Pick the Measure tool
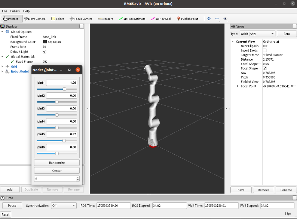297x219 pixels. tap(105, 19)
